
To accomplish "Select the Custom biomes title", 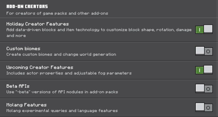I will 23,49.
